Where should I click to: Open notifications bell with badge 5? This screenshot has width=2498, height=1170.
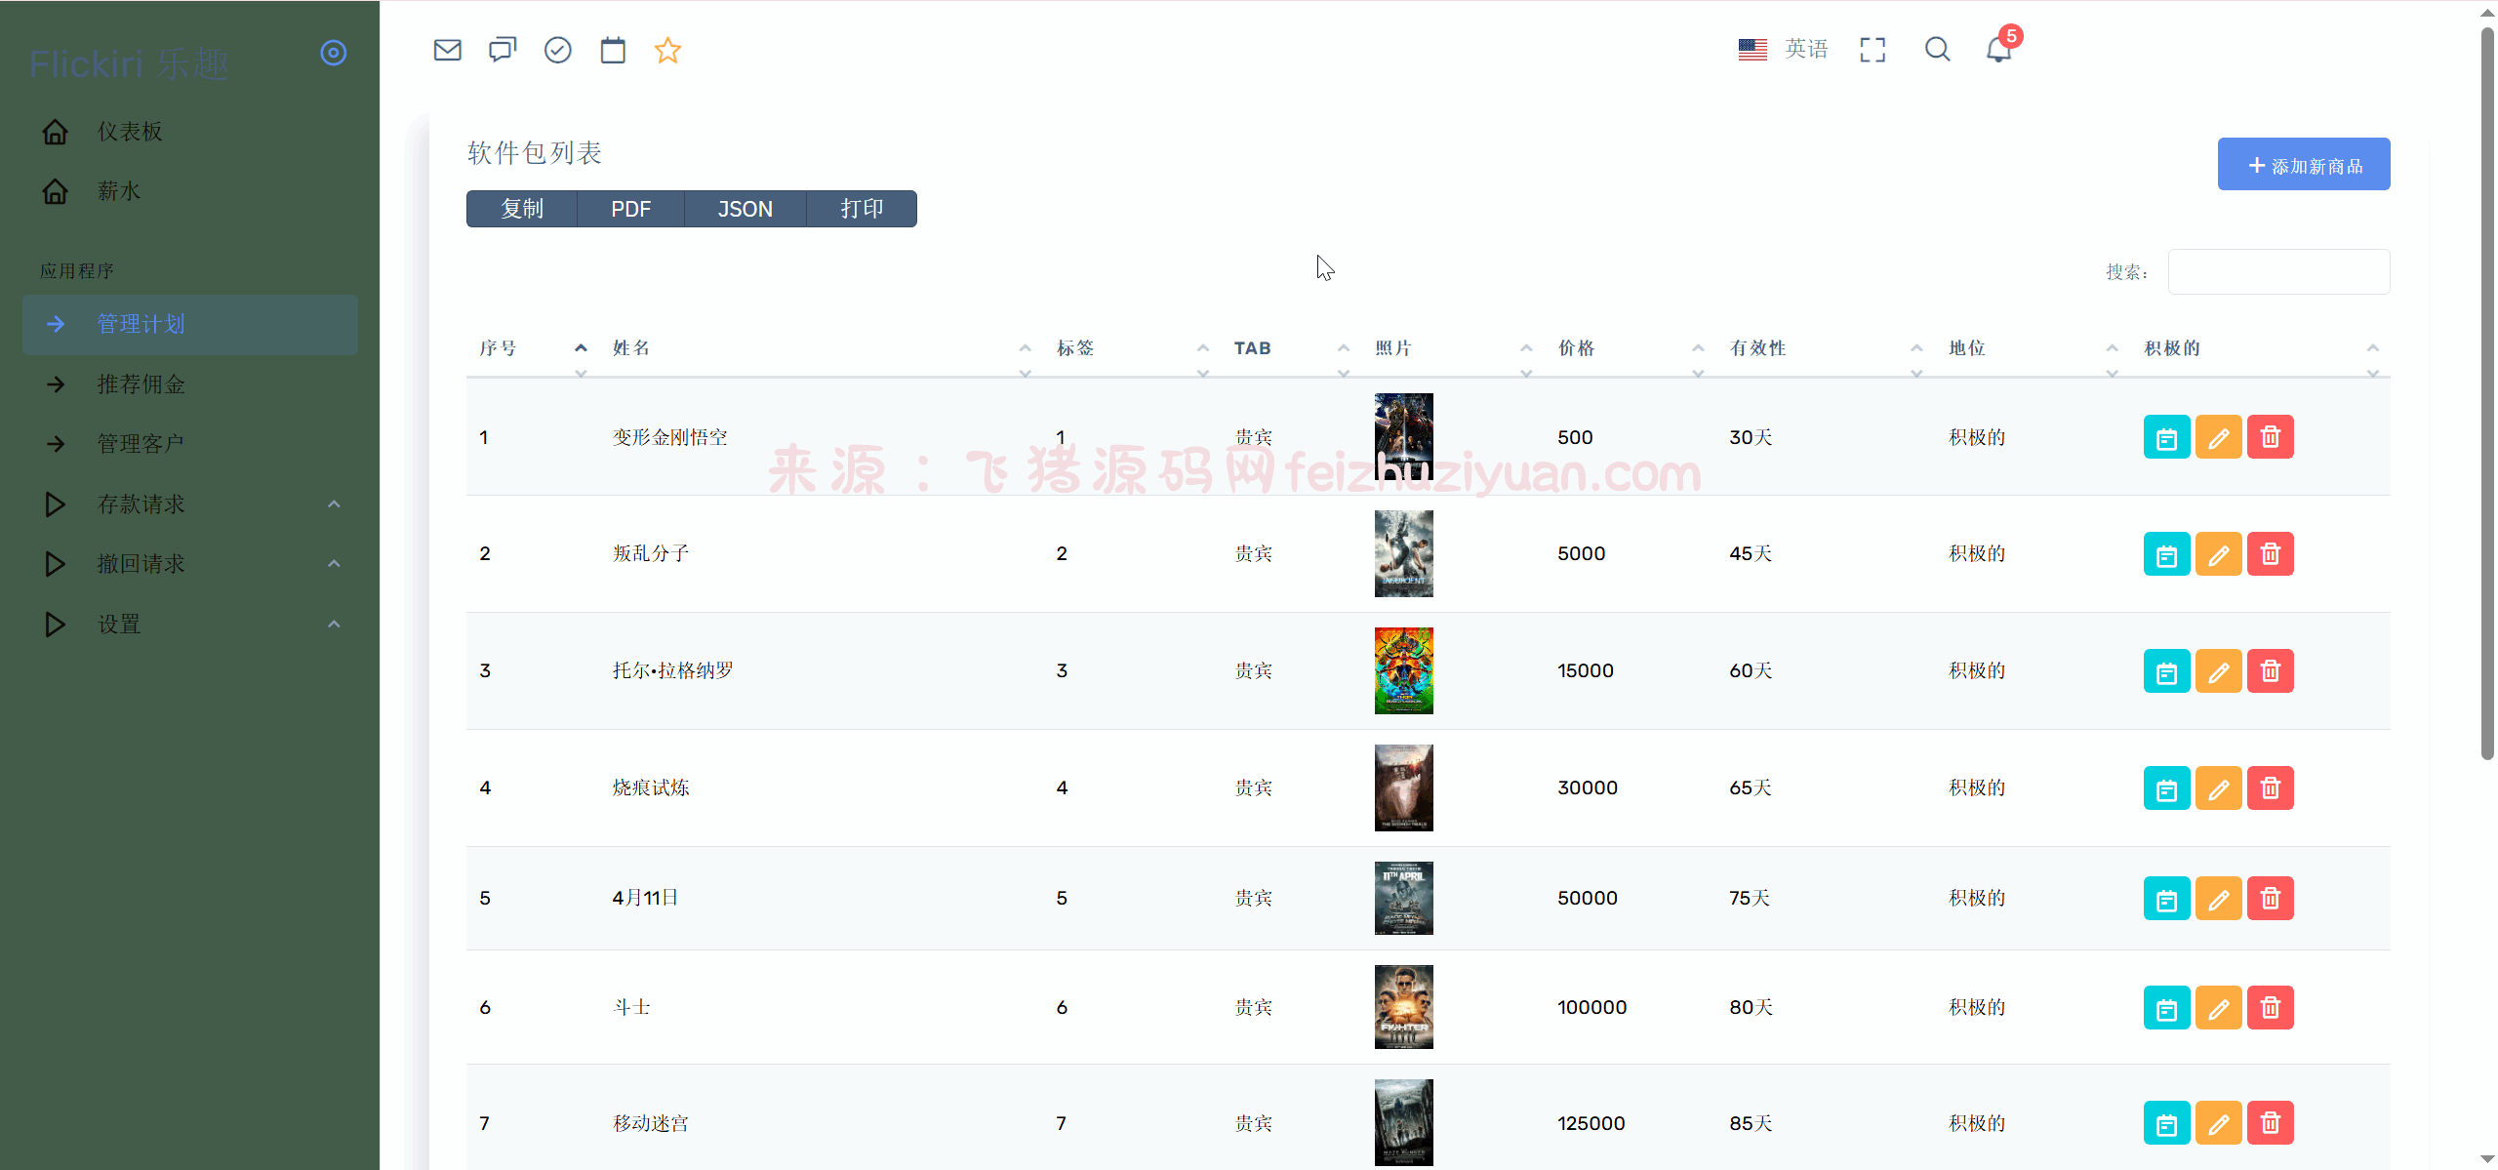[x=1998, y=49]
